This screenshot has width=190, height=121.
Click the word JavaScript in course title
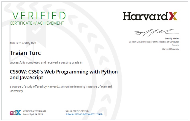(31, 78)
